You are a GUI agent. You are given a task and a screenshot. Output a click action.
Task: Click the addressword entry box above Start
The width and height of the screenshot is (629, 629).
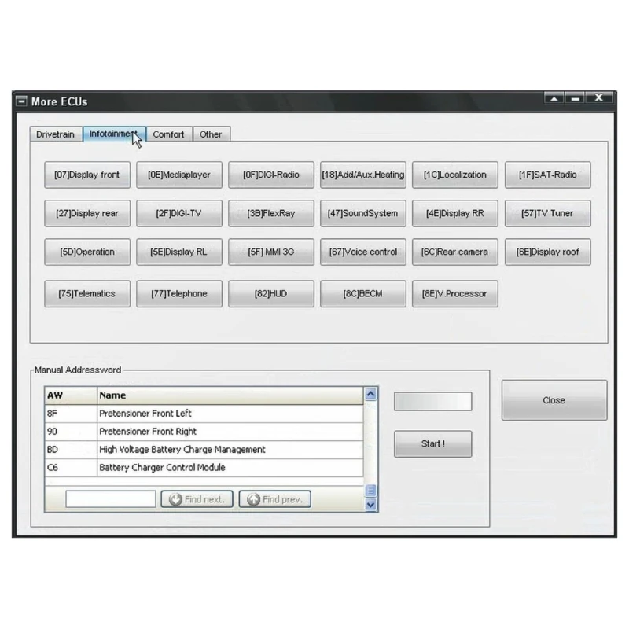coord(433,402)
